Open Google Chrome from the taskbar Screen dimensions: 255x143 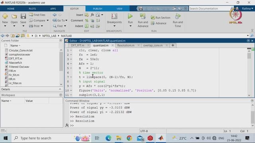coord(129,138)
